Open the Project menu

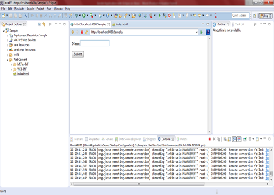(x=40, y=9)
